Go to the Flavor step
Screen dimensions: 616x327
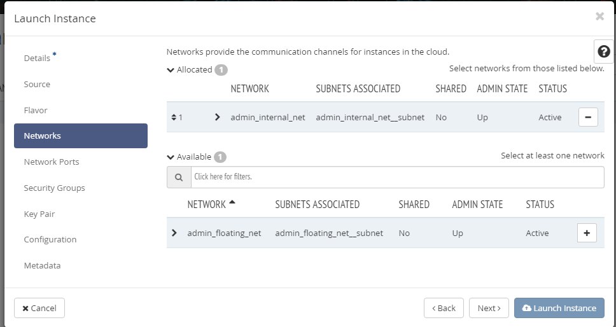pos(36,110)
